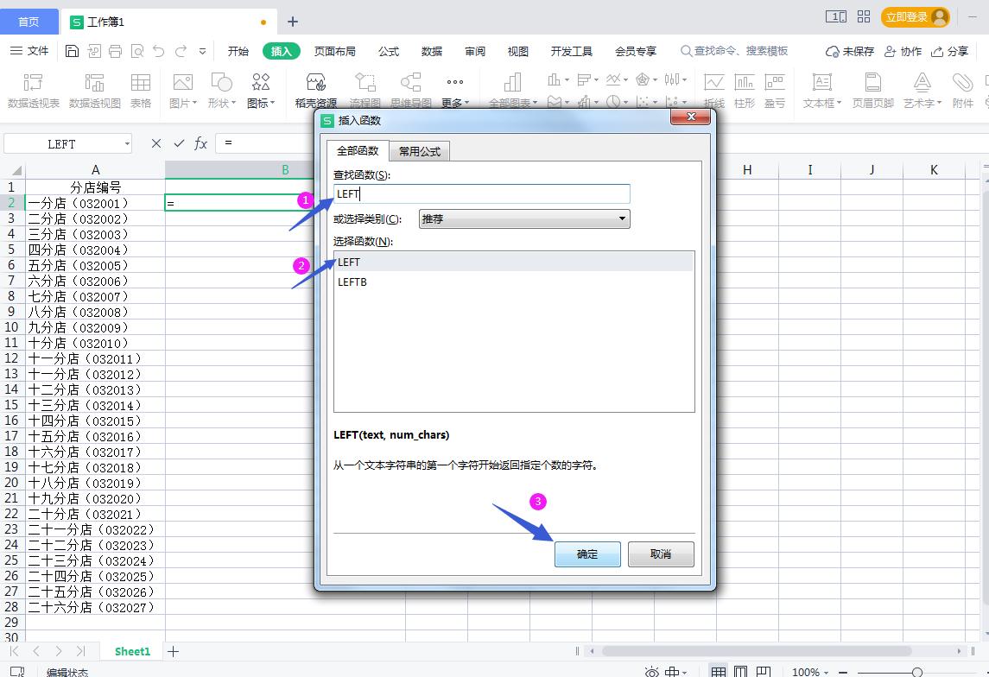Viewport: 989px width, 677px height.
Task: Open the 页面布局 ribbon tab
Action: coord(335,51)
